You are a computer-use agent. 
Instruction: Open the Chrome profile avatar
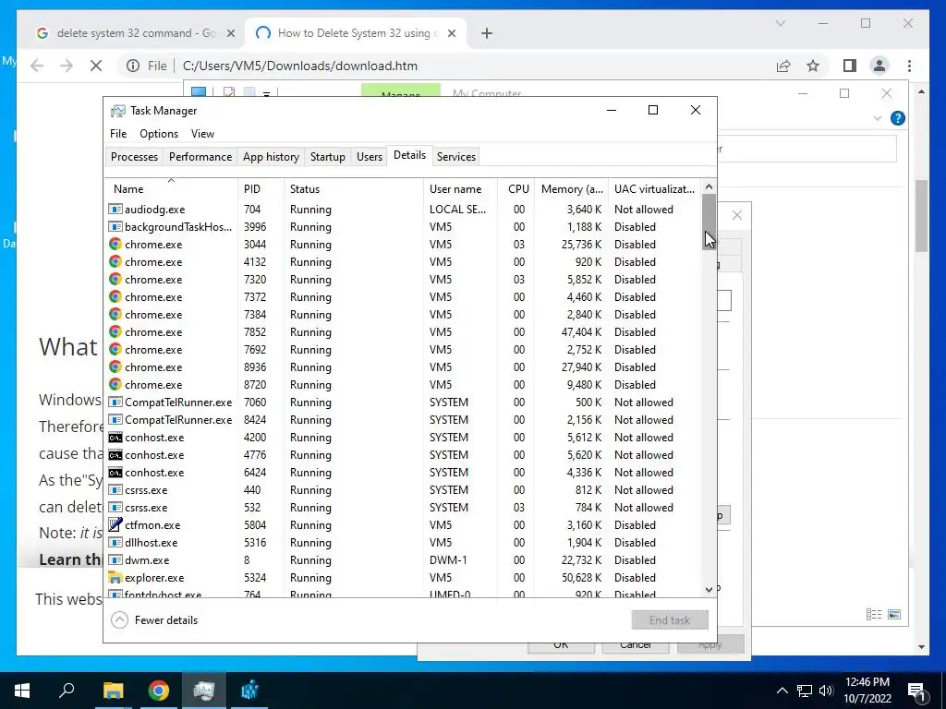[x=879, y=66]
